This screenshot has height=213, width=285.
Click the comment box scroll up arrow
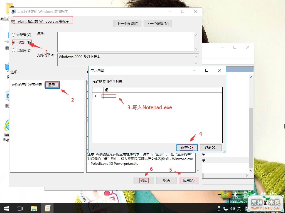pos(196,35)
